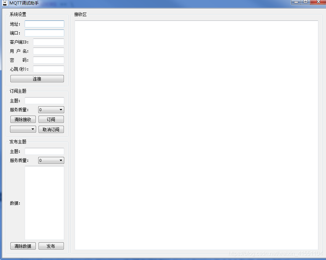Image resolution: width=326 pixels, height=260 pixels.
Task: Click the 订阅主题 subject input field
Action: tap(44, 101)
